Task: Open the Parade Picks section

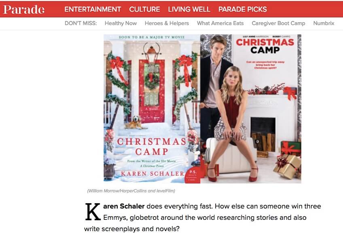Action: 243,9
